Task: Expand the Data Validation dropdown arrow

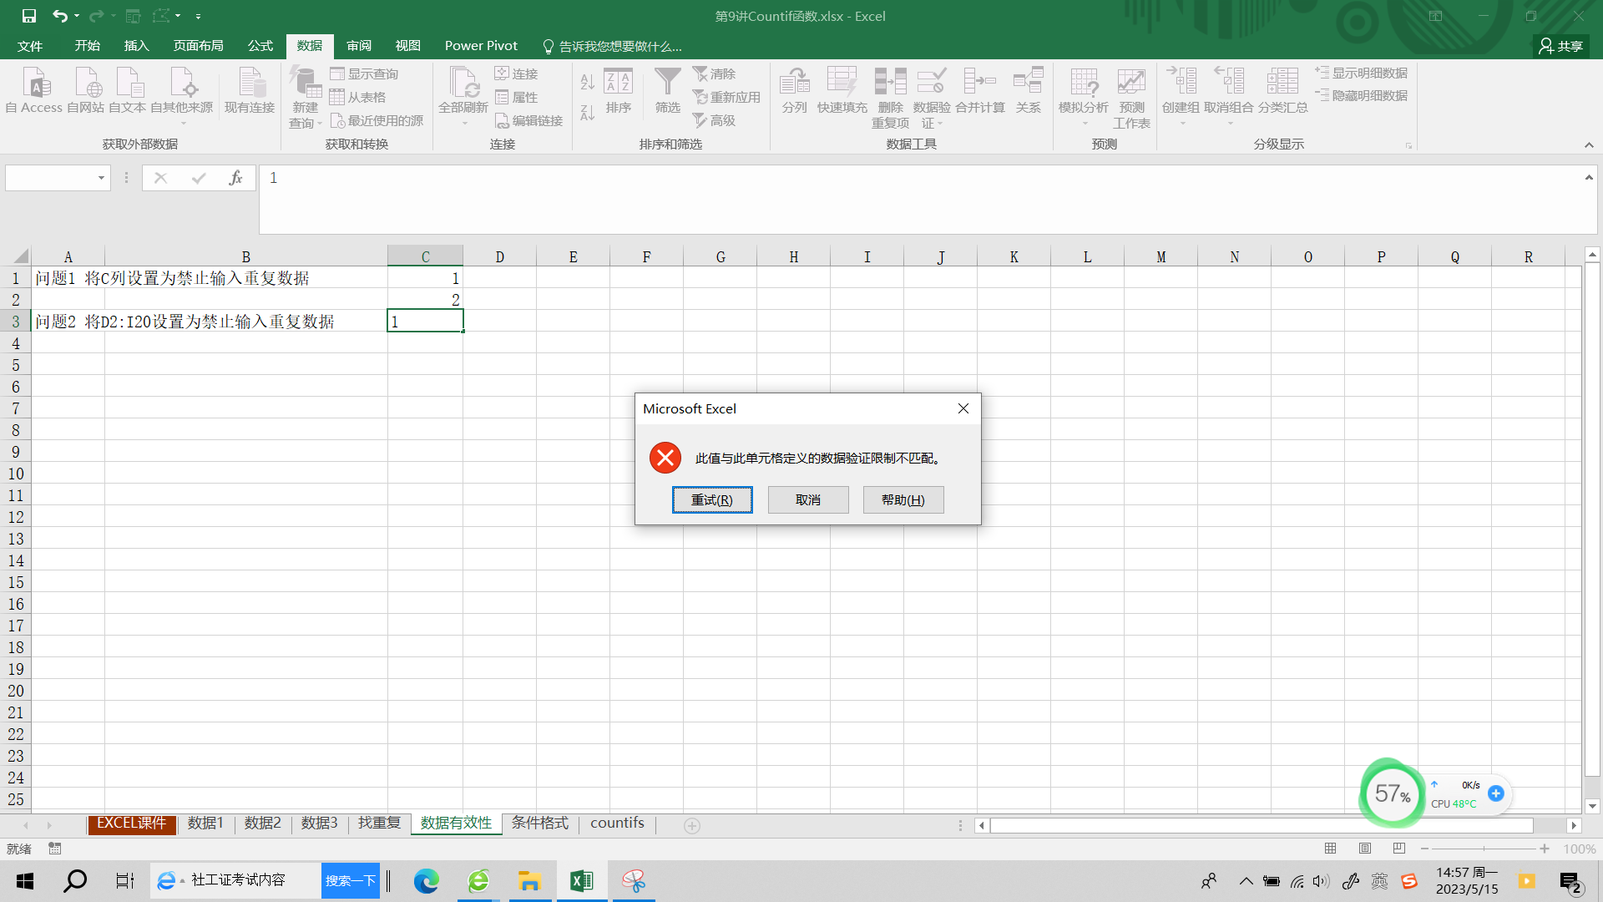Action: [x=940, y=124]
